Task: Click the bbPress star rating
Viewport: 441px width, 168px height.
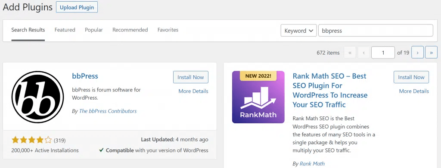Action: coord(32,140)
